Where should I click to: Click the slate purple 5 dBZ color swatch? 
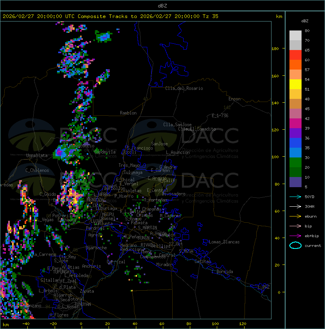point(295,182)
